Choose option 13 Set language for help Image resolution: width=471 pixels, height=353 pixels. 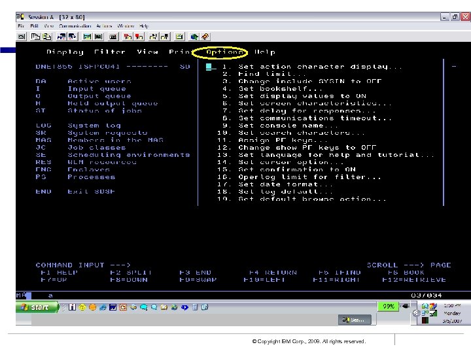[326, 155]
